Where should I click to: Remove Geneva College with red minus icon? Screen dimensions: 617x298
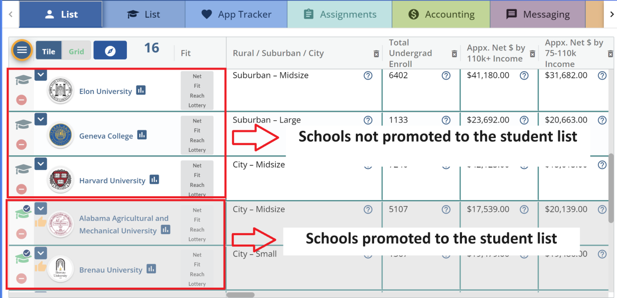coord(21,144)
